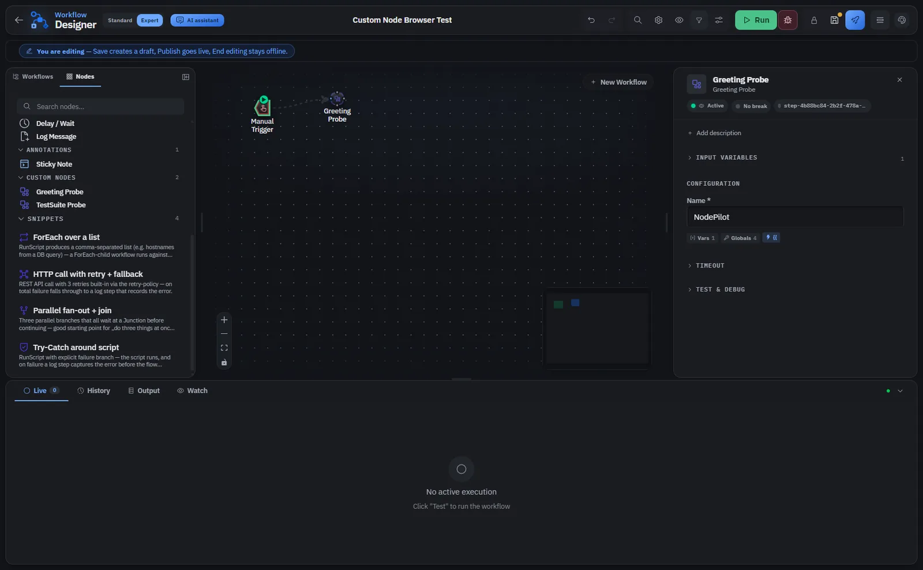Screen dimensions: 923x570
Task: Undo the last change
Action: coord(591,20)
